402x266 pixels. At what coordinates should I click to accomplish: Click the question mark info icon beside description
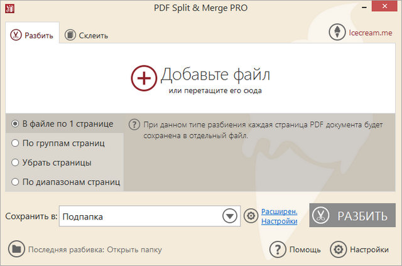click(x=133, y=124)
